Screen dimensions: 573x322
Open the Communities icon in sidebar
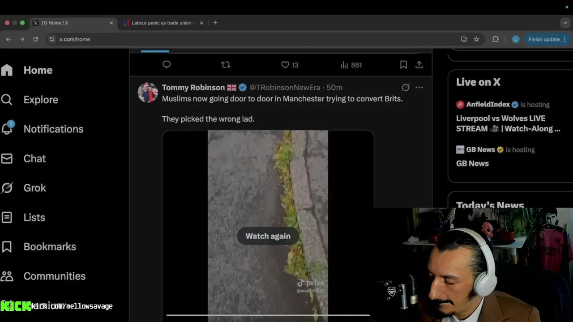pyautogui.click(x=7, y=276)
